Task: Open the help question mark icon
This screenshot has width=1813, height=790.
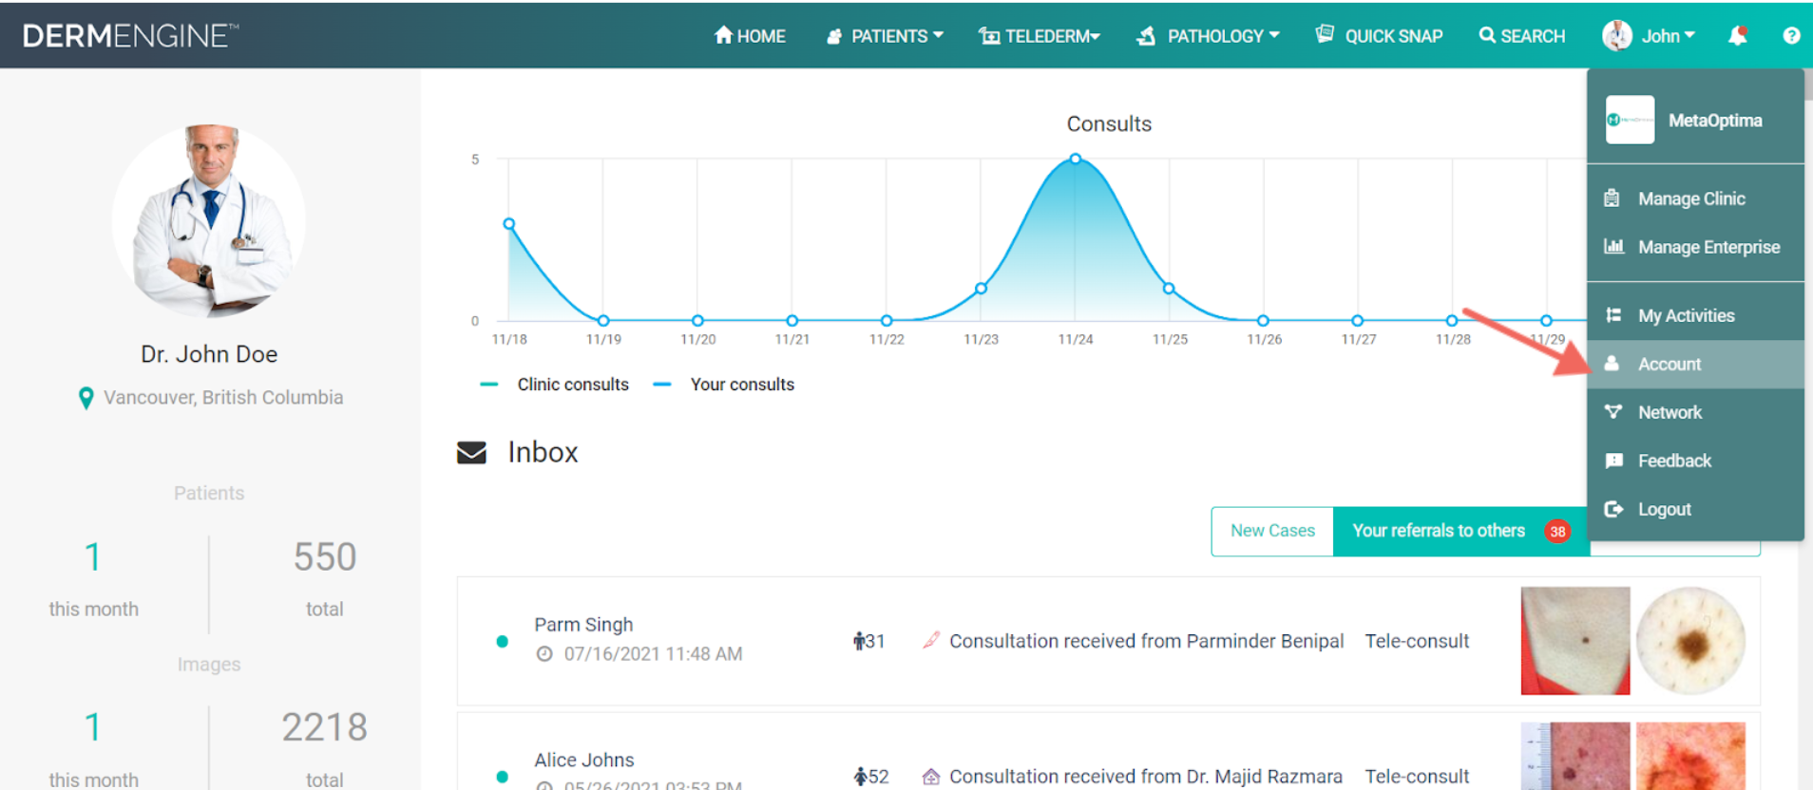Action: 1791,36
